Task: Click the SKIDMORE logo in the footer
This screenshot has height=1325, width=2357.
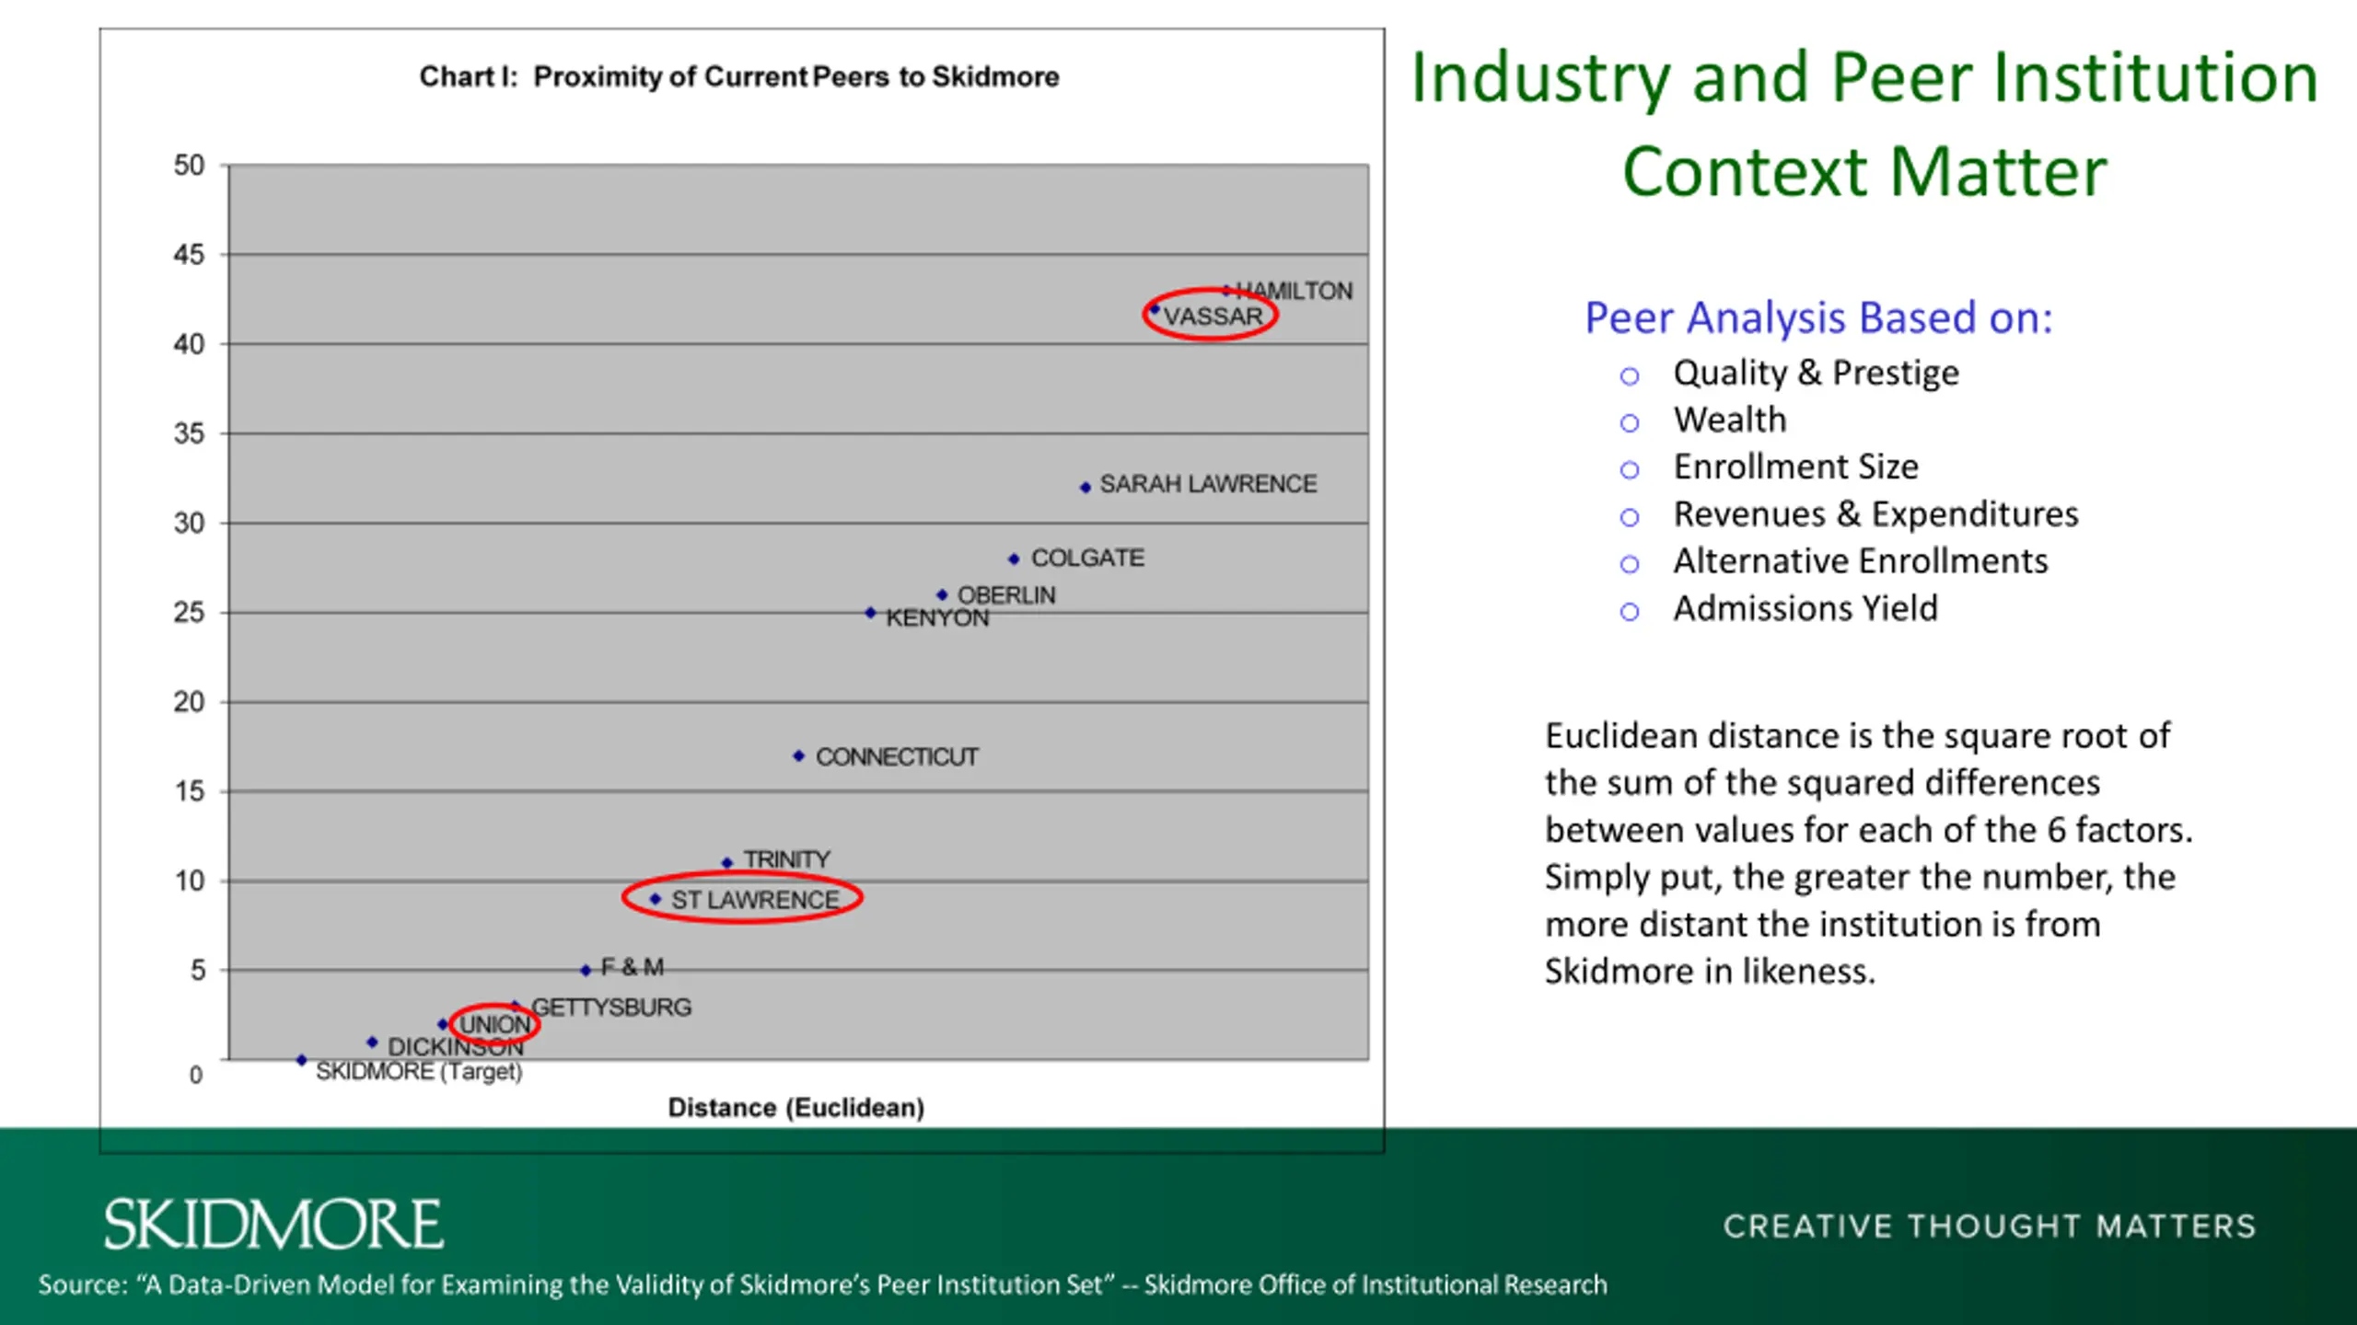Action: (273, 1224)
